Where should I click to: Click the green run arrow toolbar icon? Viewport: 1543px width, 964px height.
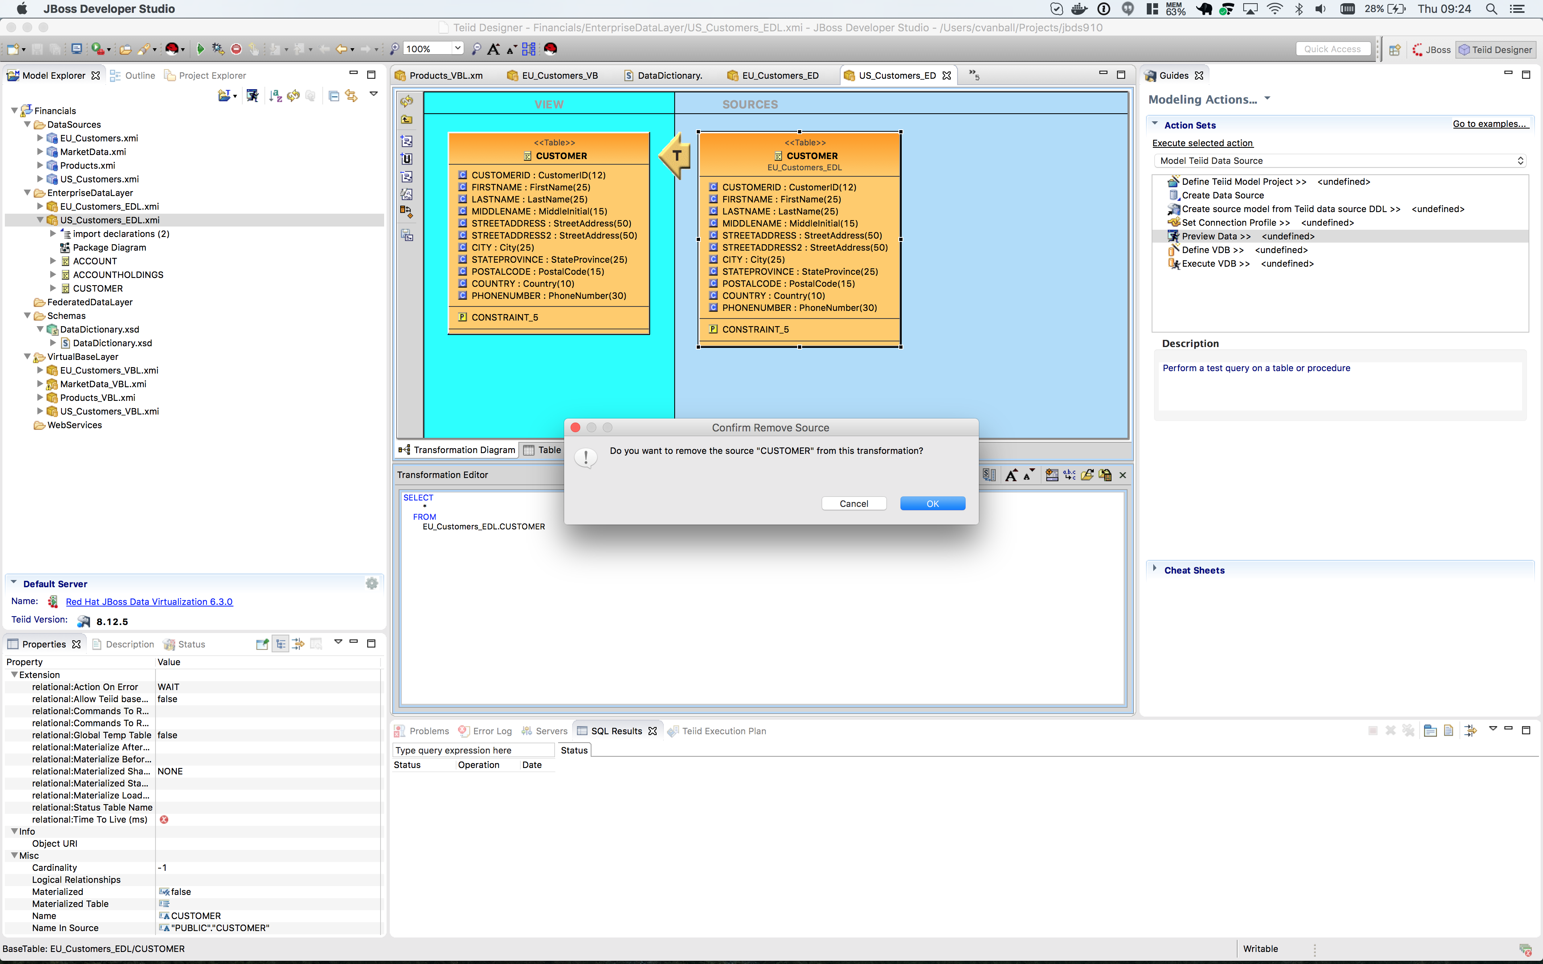click(x=200, y=49)
